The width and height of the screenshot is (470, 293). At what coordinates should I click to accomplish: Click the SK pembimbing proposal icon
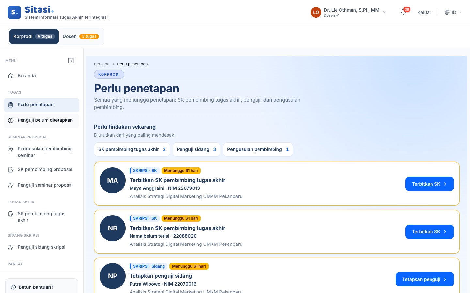point(11,170)
